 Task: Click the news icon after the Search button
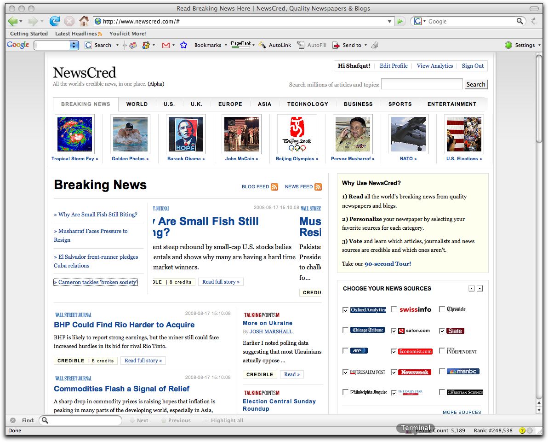coord(133,45)
